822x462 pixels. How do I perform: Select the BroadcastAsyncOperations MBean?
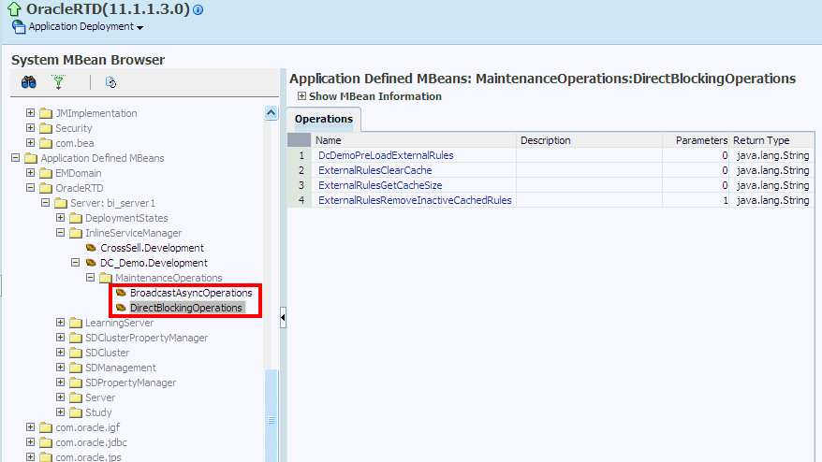(191, 293)
